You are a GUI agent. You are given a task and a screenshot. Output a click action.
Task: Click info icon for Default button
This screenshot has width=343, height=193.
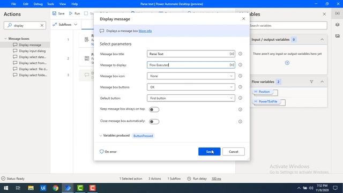240,98
